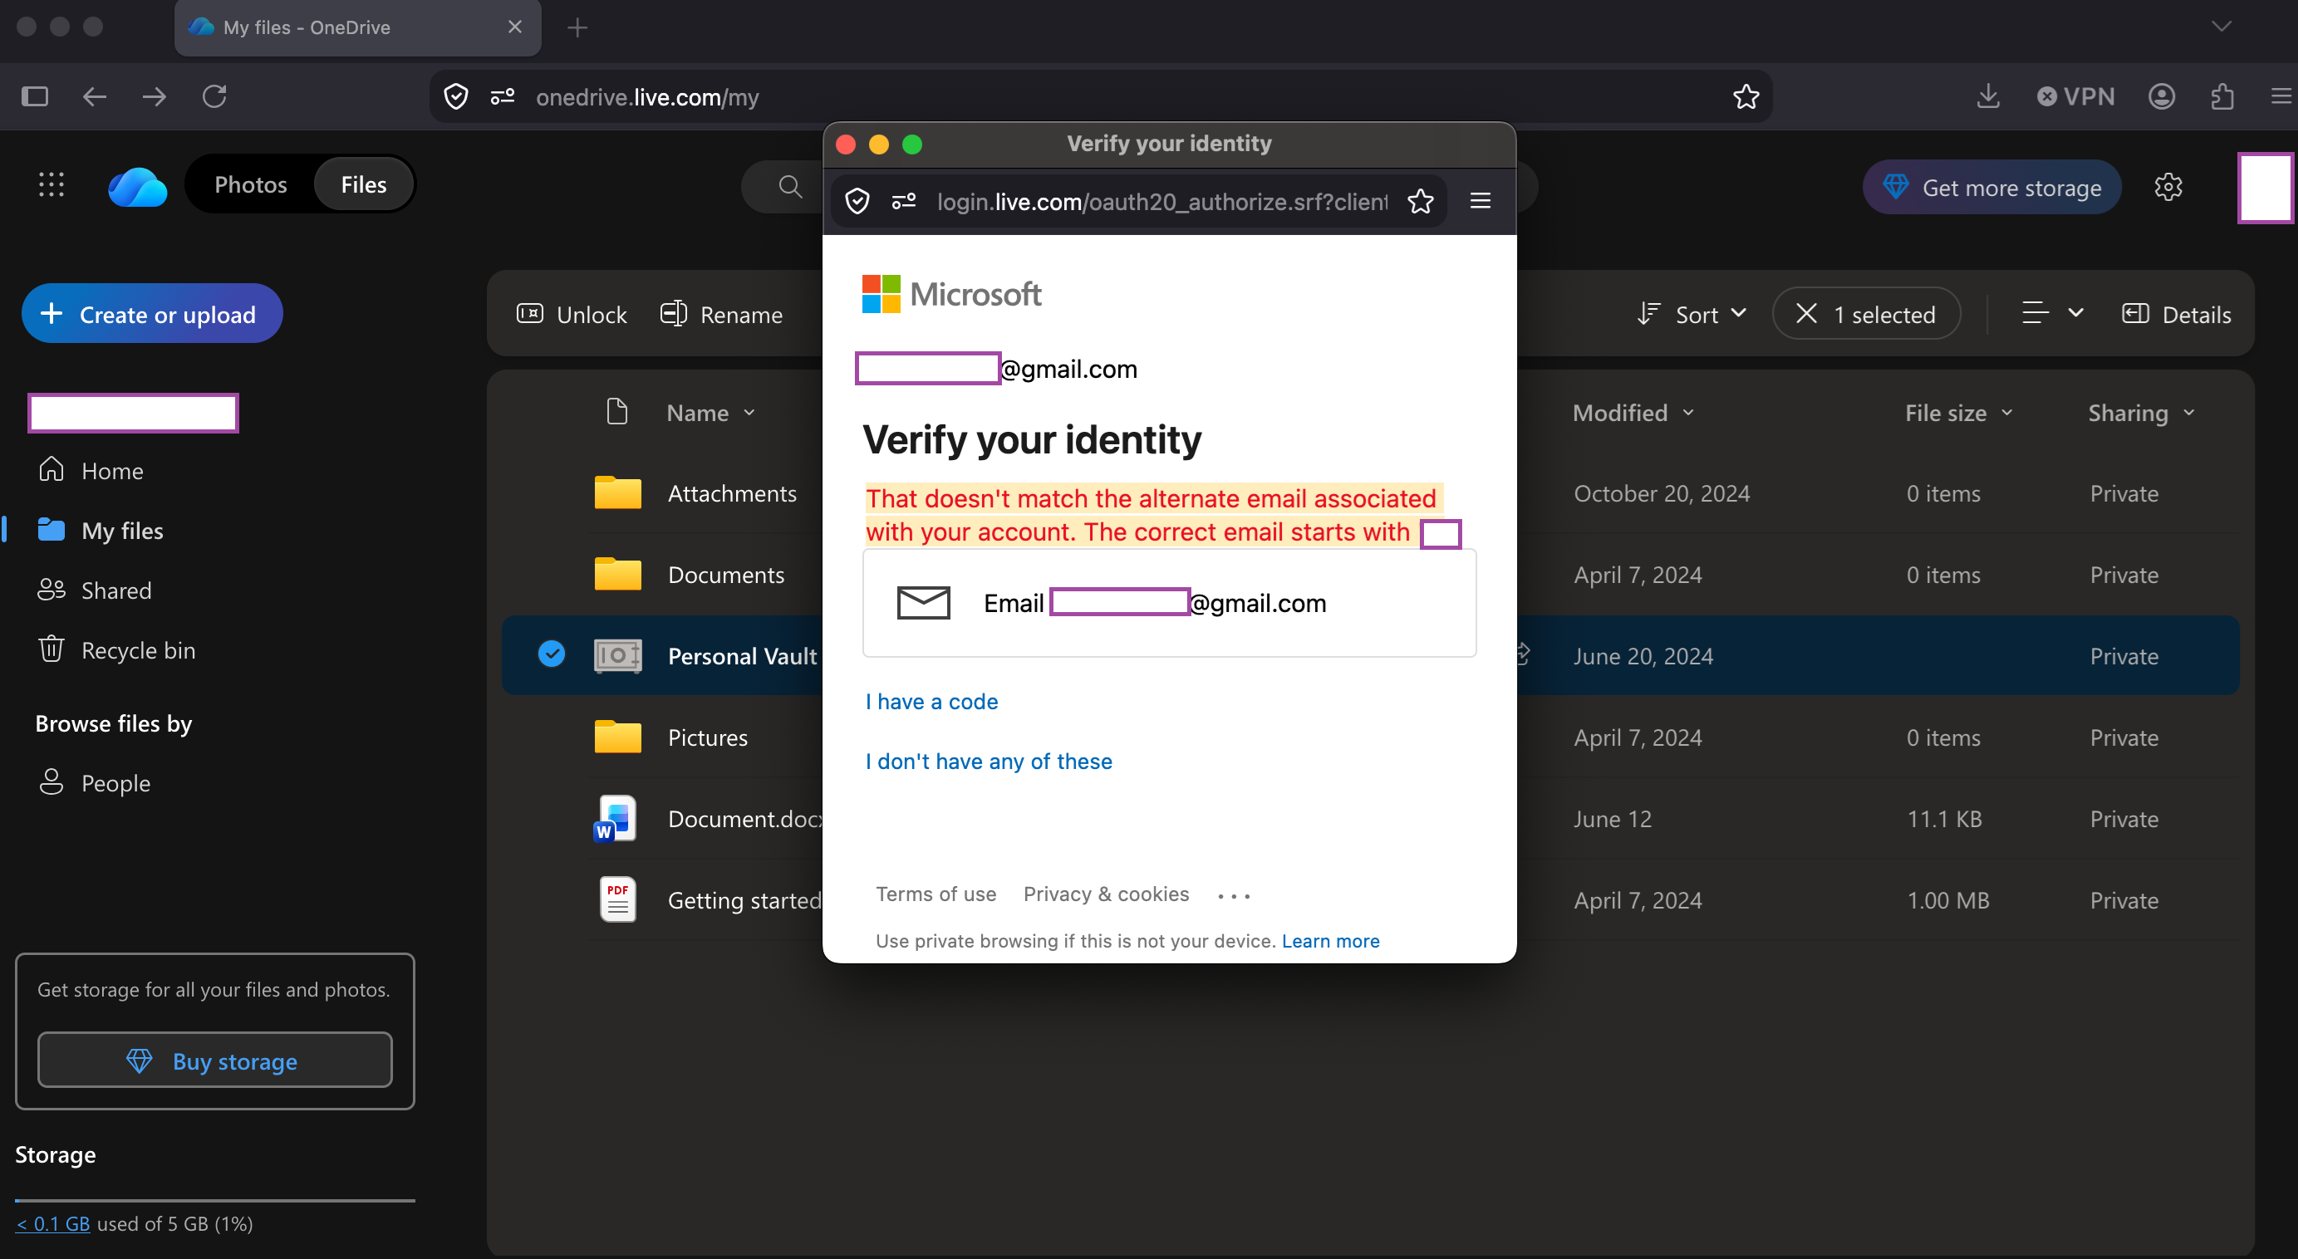Go forward in browser history
Viewport: 2298px width, 1259px height.
155,96
